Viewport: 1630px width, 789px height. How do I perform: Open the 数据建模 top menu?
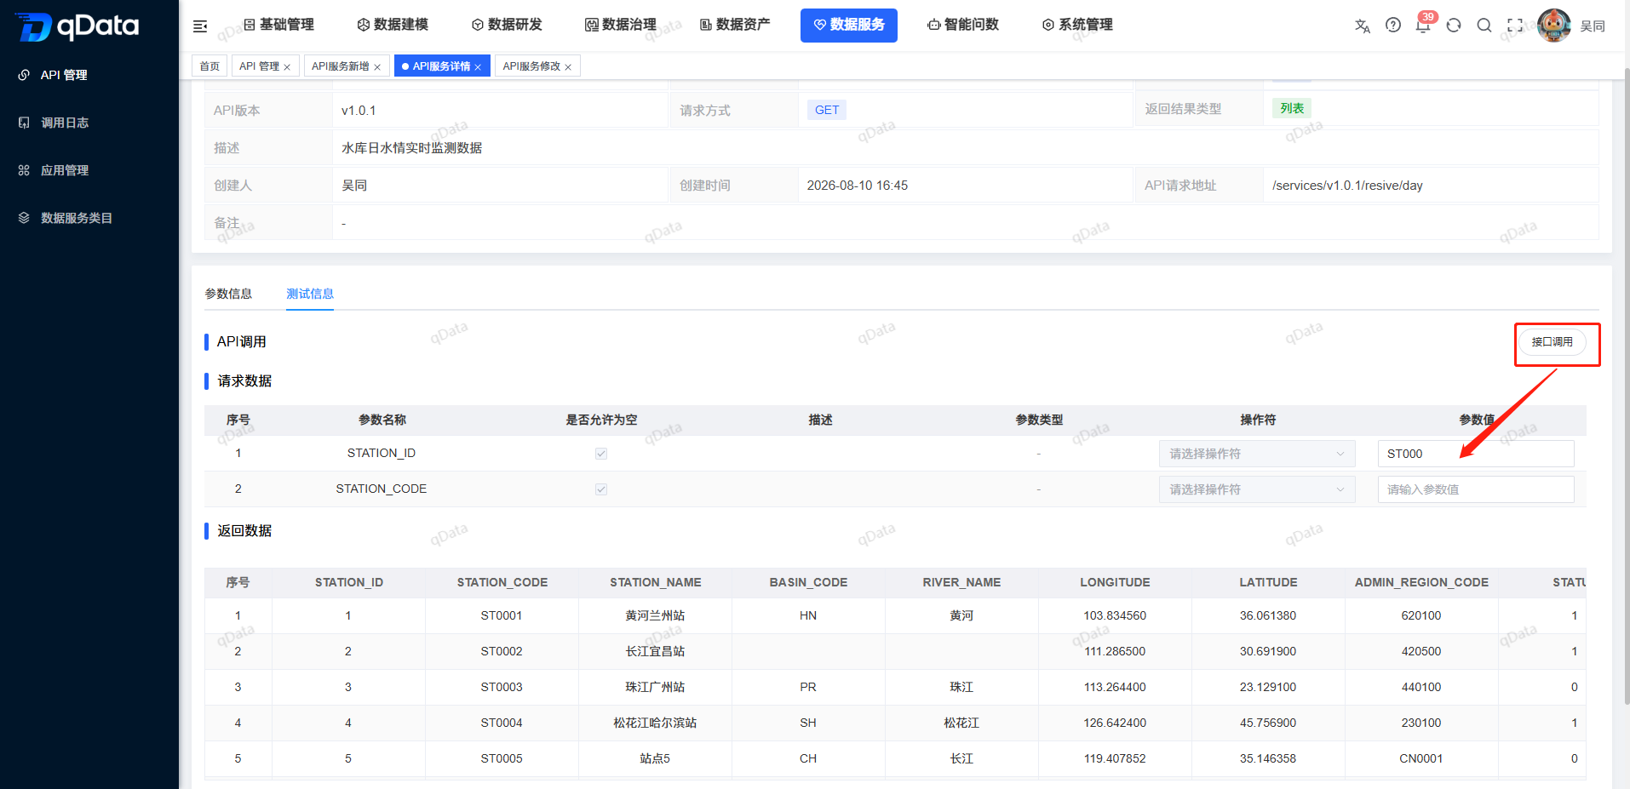pyautogui.click(x=393, y=25)
